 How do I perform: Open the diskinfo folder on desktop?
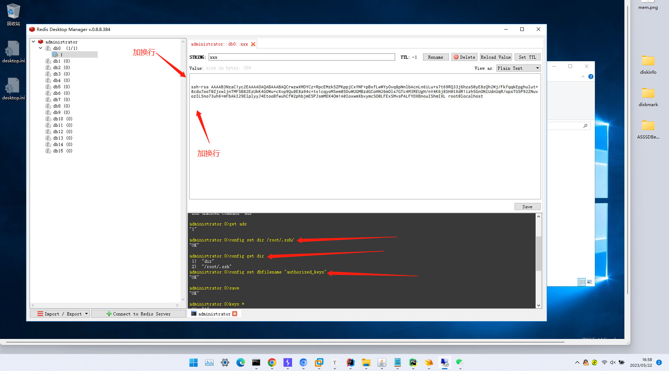click(x=648, y=64)
